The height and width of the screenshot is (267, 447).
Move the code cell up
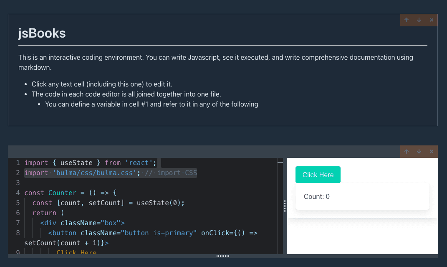click(x=407, y=152)
